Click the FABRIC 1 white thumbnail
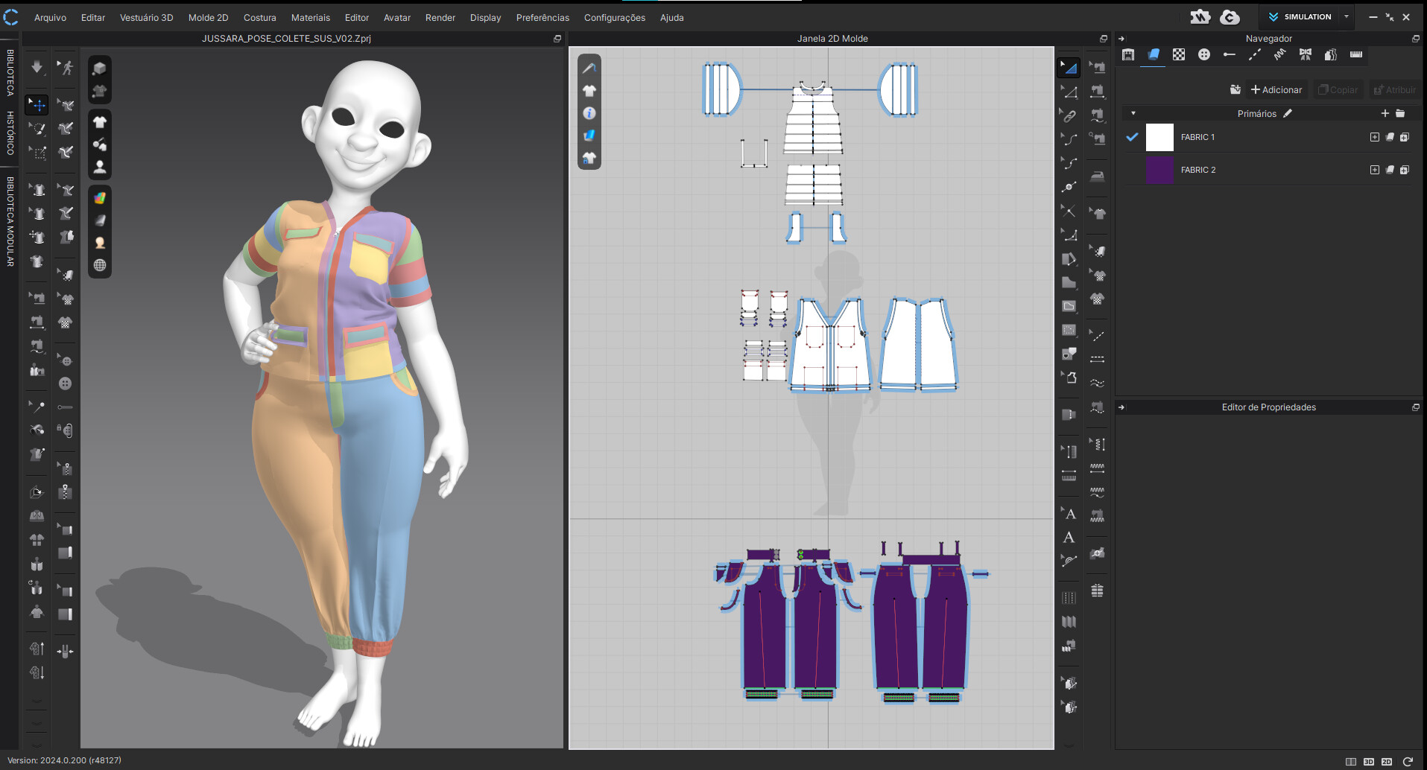This screenshot has width=1427, height=770. 1159,137
